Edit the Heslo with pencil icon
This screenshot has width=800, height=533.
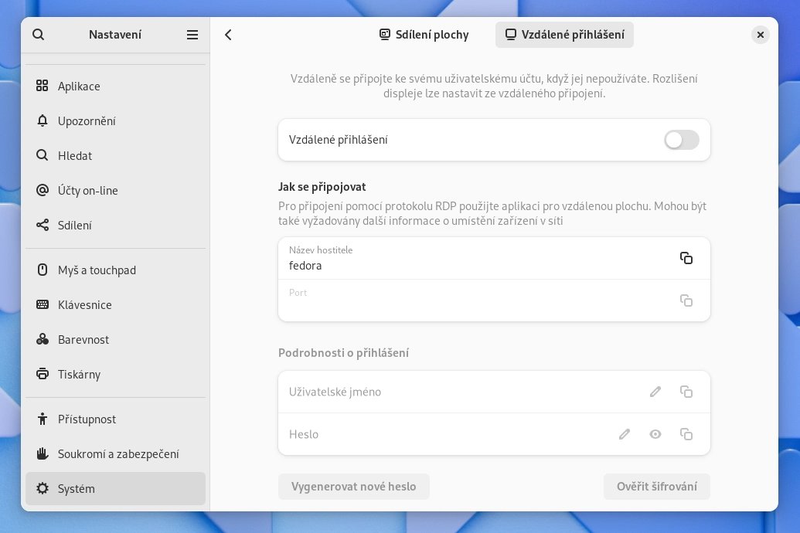click(x=624, y=434)
